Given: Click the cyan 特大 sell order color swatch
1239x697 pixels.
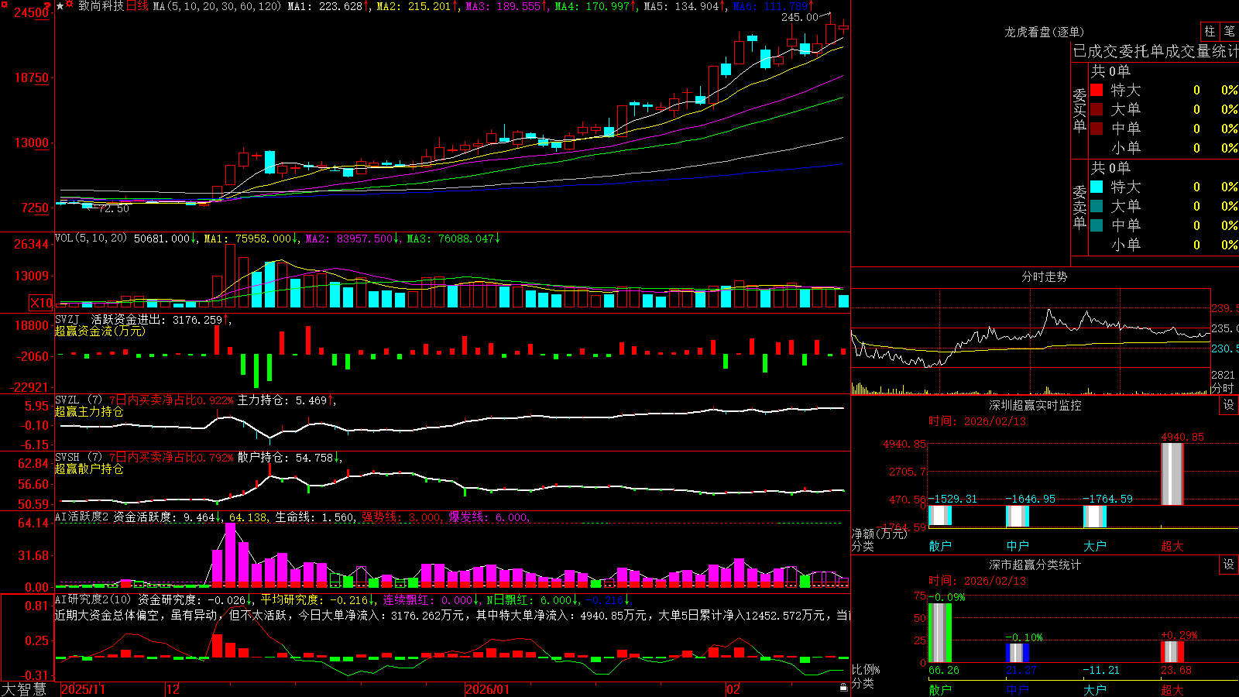Looking at the screenshot, I should coord(1097,187).
